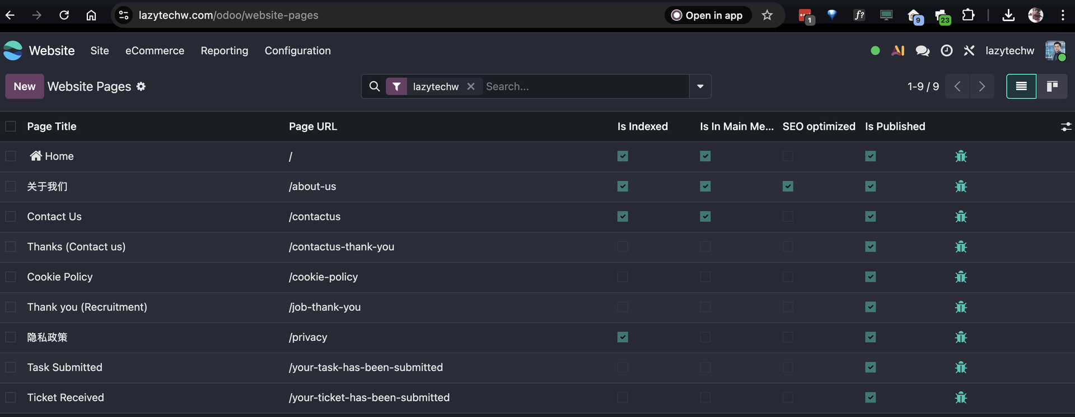This screenshot has width=1075, height=417.
Task: Open the Configuration menu
Action: (298, 50)
